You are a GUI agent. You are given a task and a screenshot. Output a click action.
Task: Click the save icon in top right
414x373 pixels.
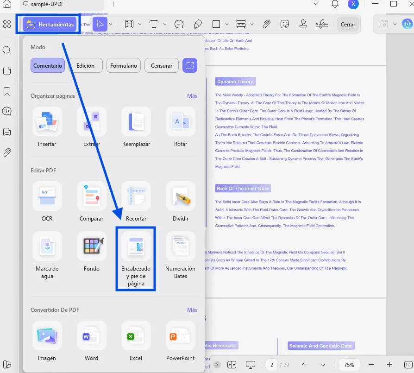384,24
